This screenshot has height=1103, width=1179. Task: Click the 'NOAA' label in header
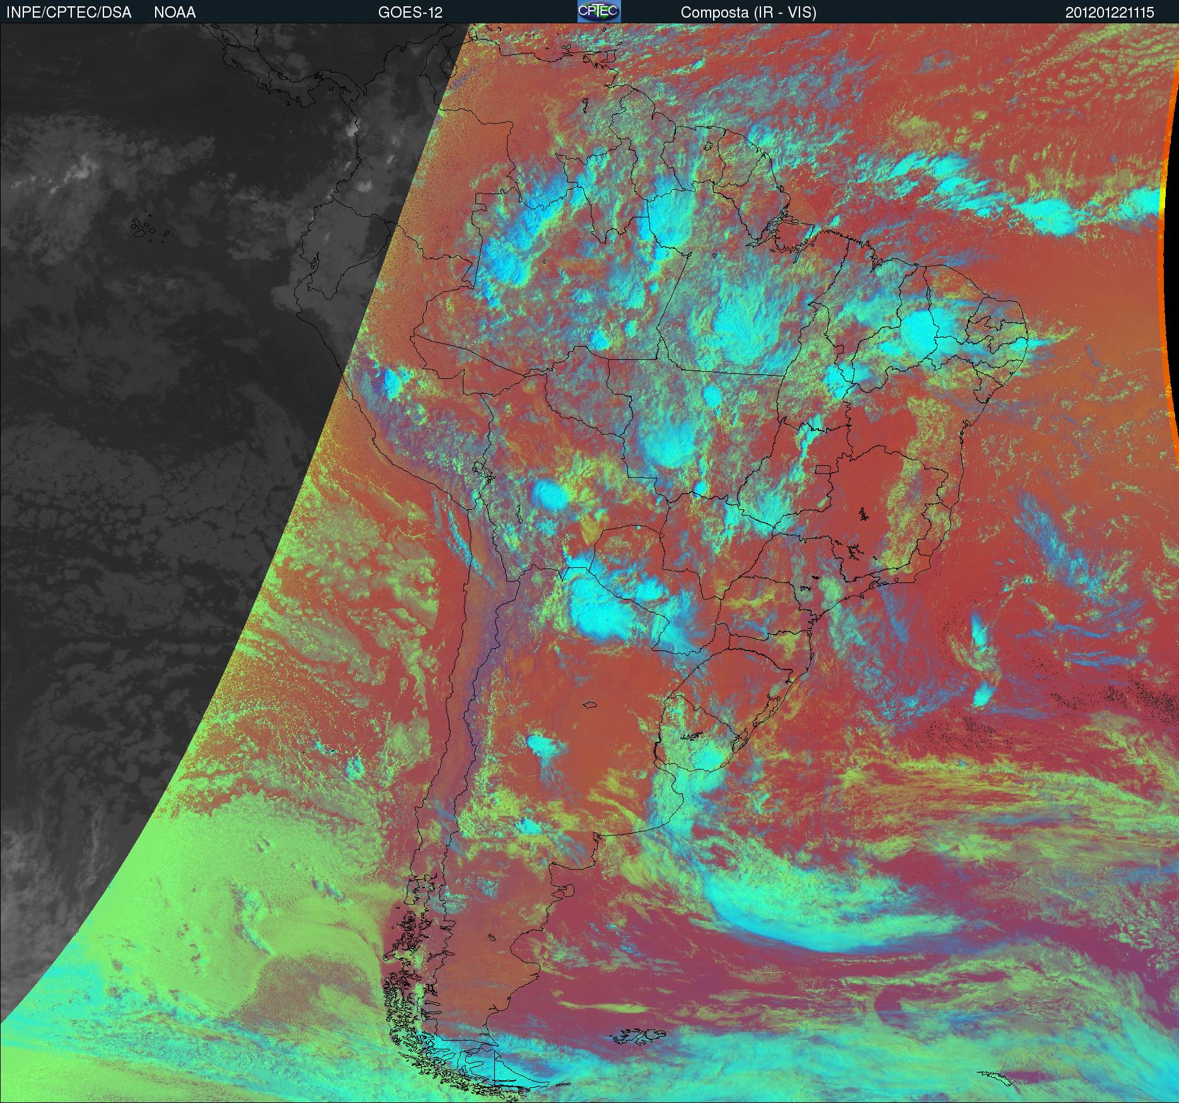(175, 13)
